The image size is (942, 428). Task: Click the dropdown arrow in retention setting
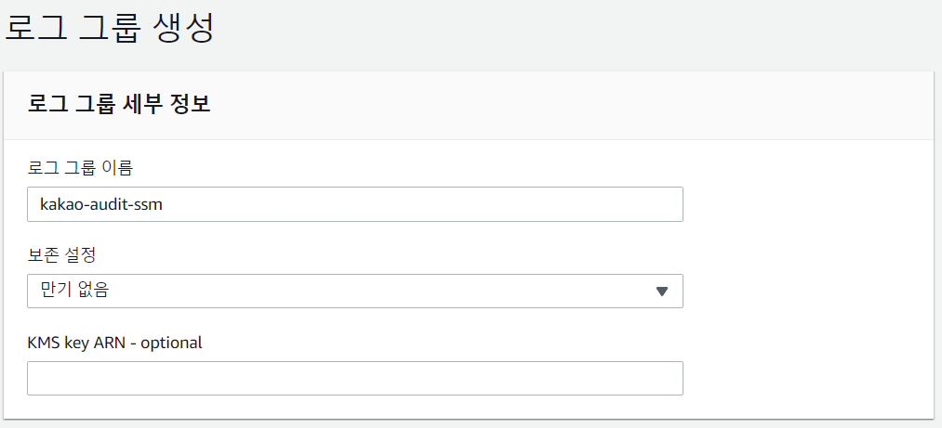pos(662,291)
